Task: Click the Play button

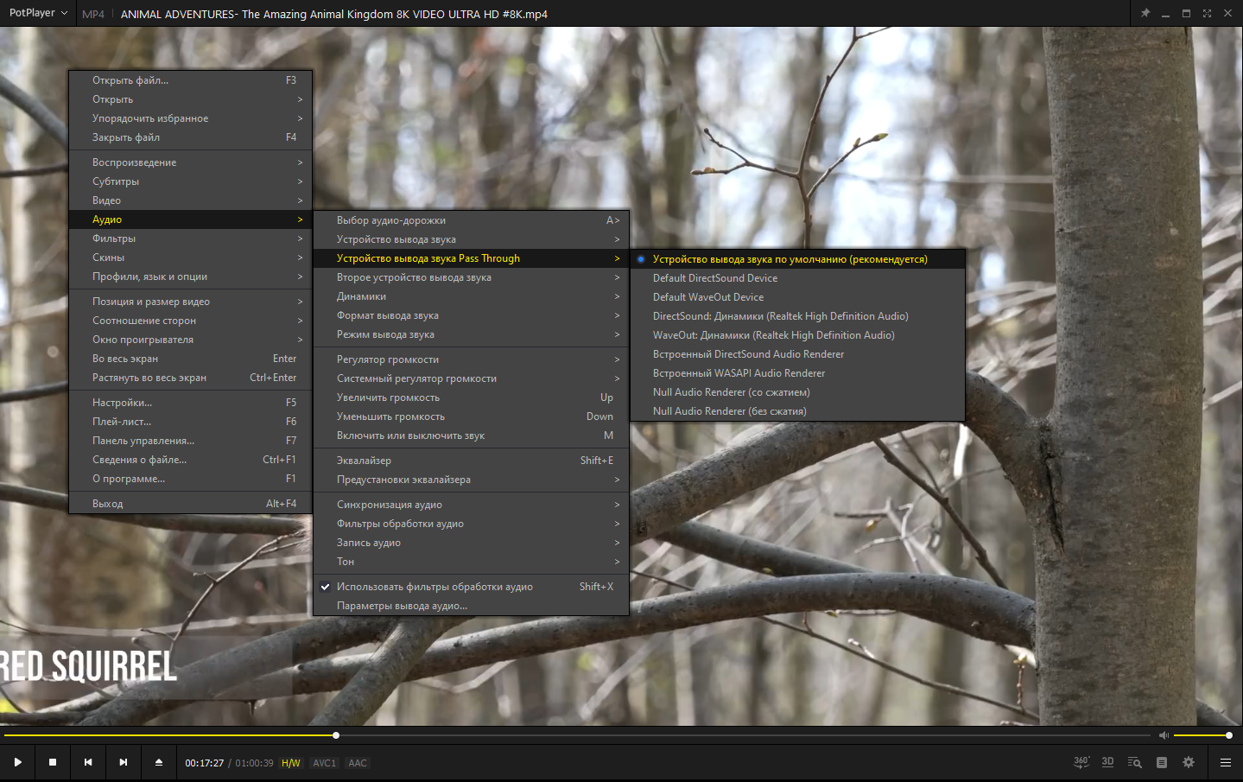Action: pyautogui.click(x=17, y=762)
